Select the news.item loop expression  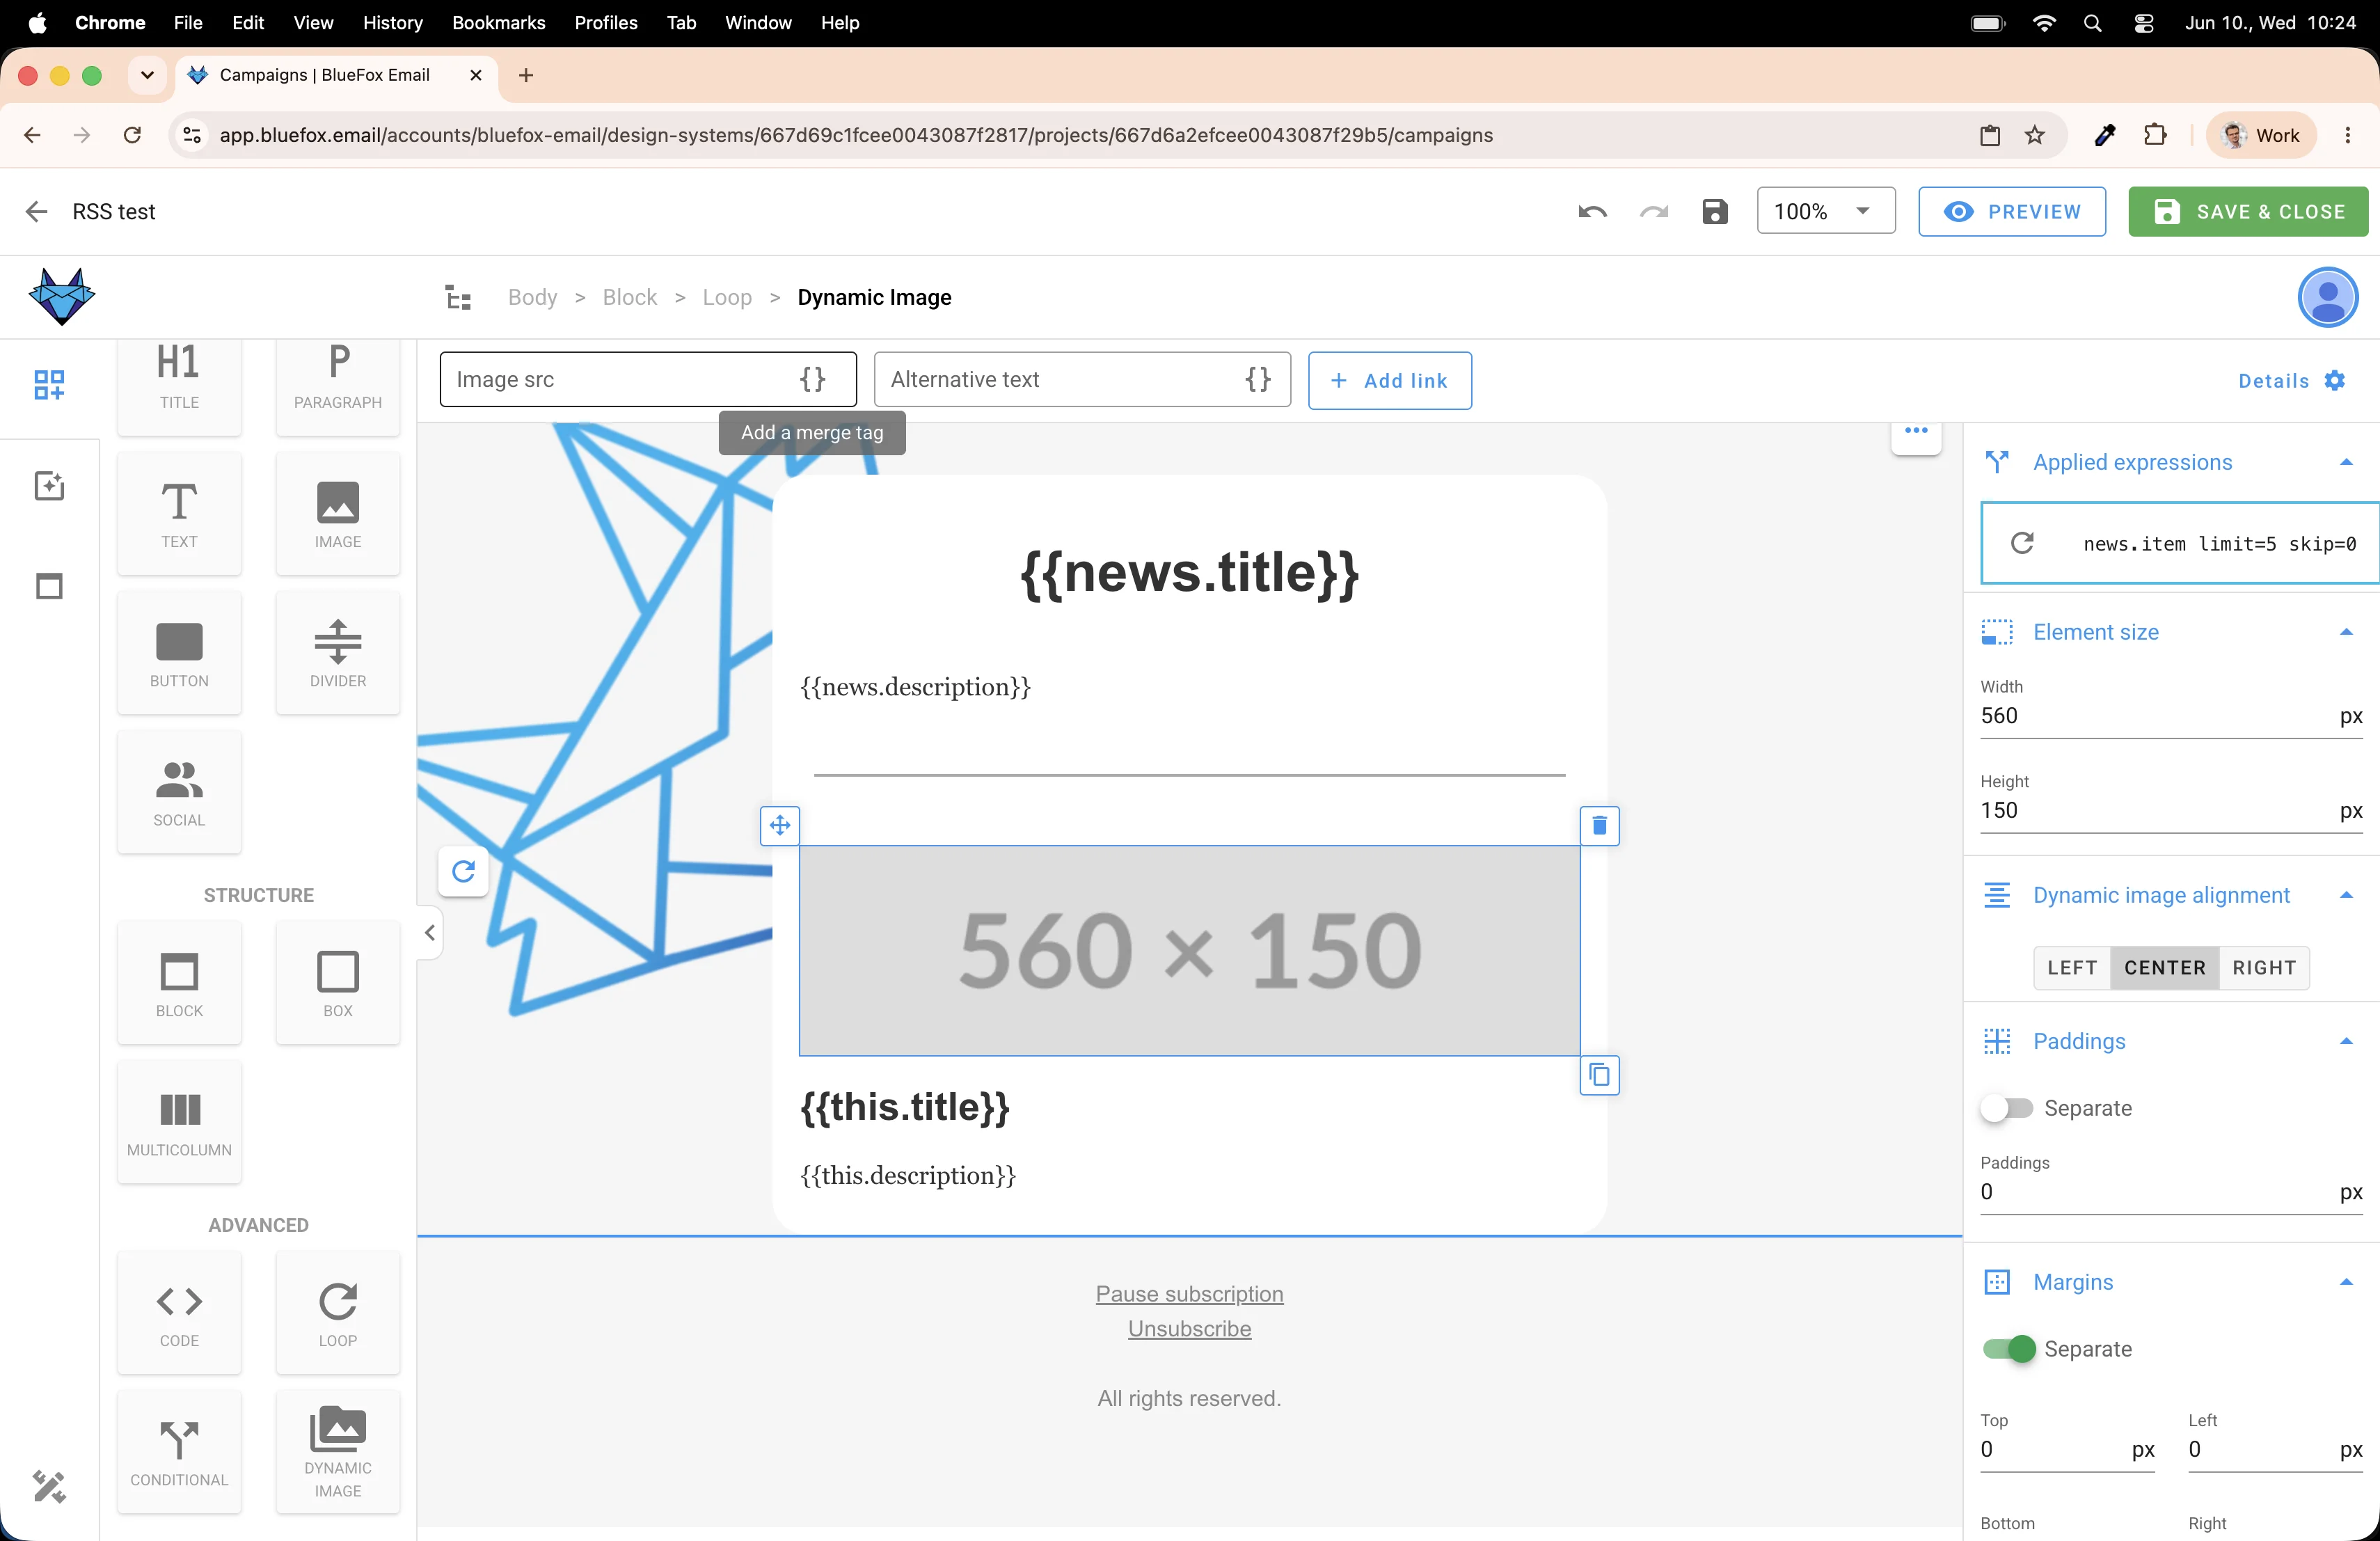pos(2180,543)
